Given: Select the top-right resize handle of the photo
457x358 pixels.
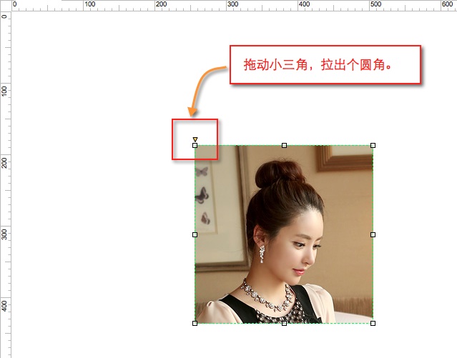Looking at the screenshot, I should point(373,145).
